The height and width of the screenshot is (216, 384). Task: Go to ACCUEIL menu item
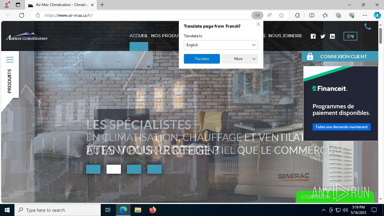click(x=139, y=36)
